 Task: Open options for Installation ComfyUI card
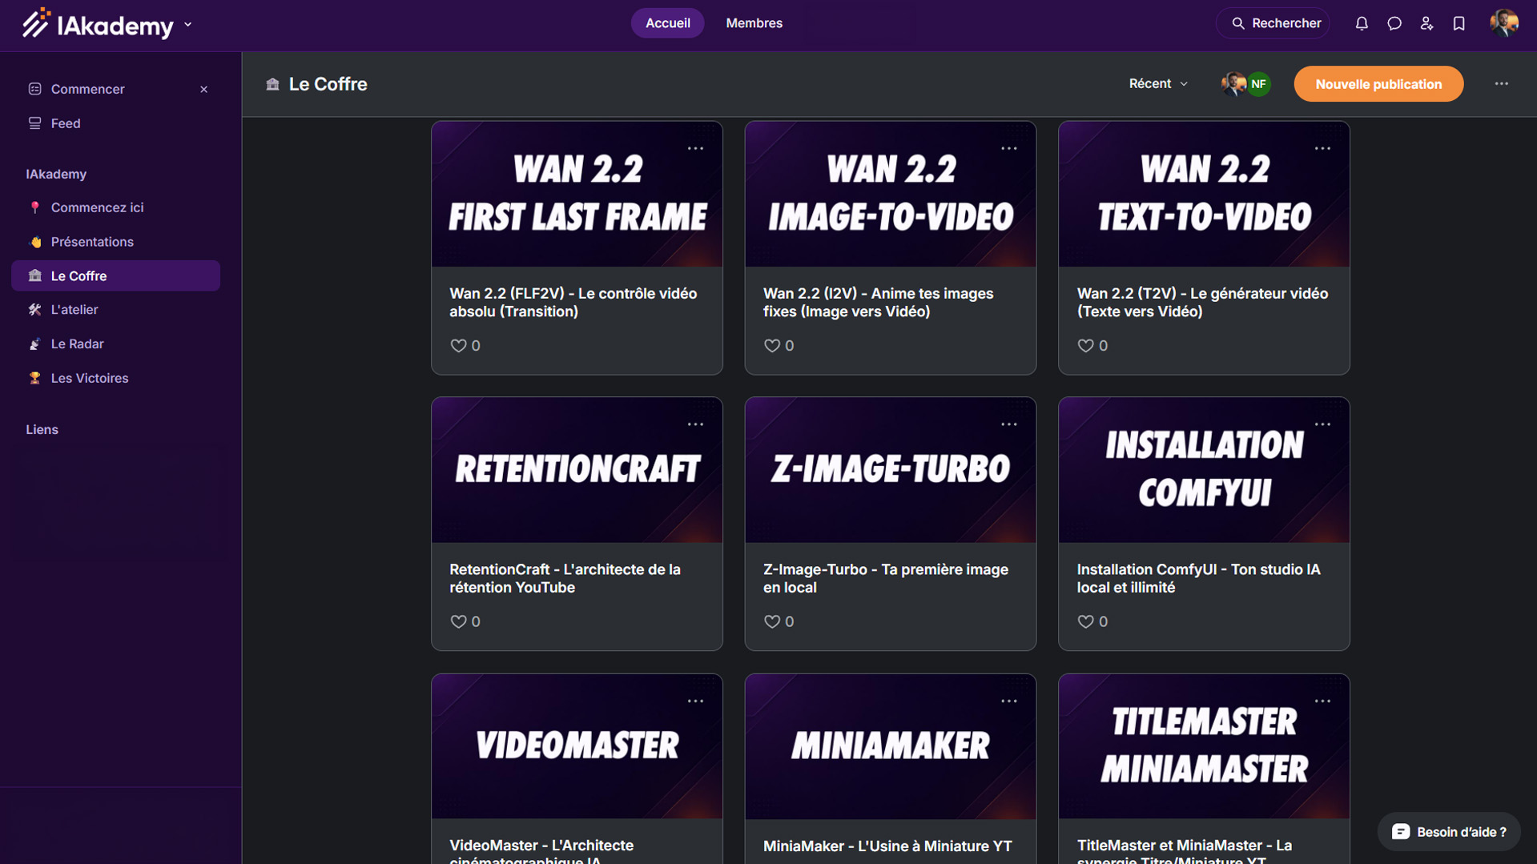1322,424
